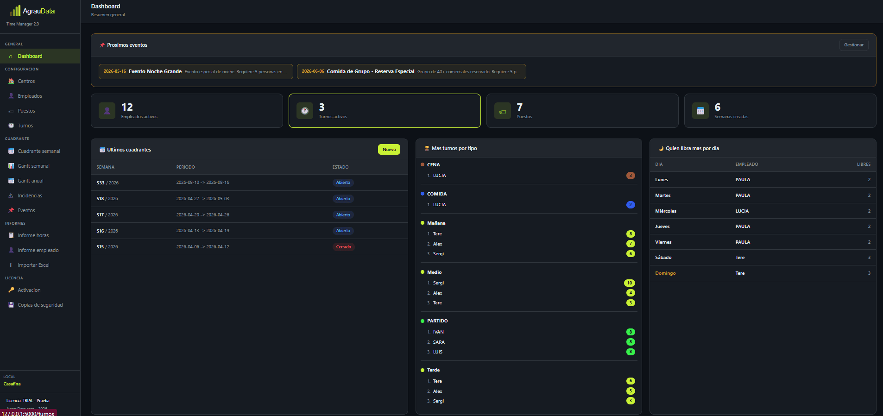Click period 2026-04-27 -> 2026-05-03

202,198
